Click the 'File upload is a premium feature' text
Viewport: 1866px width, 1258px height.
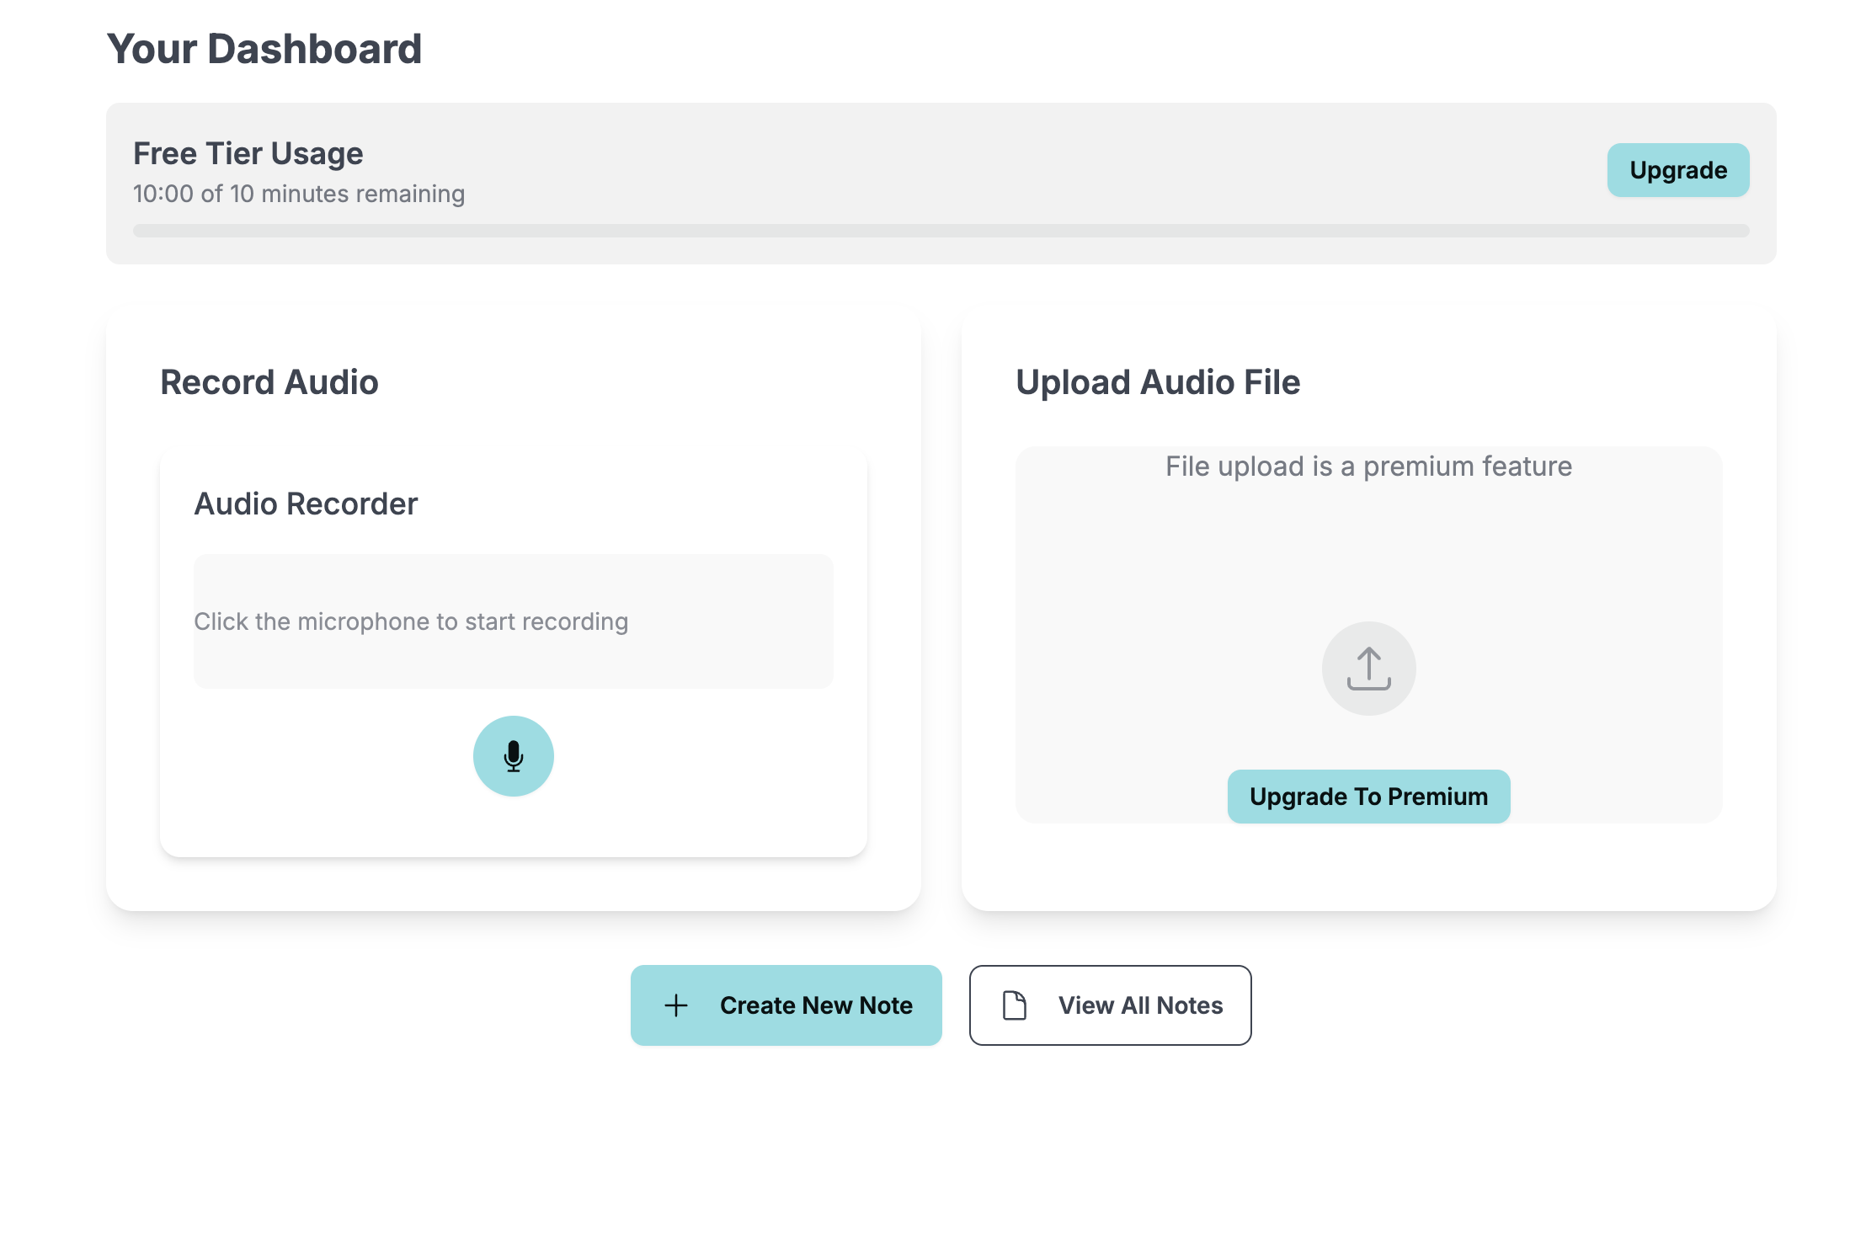click(x=1368, y=466)
